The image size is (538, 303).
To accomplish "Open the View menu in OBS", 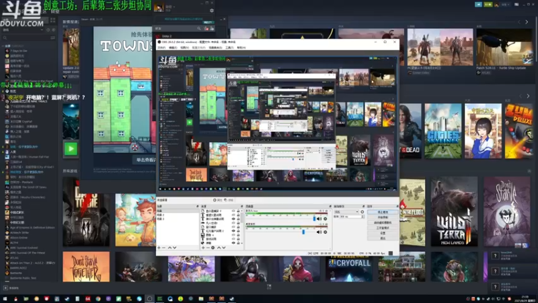I will [184, 47].
